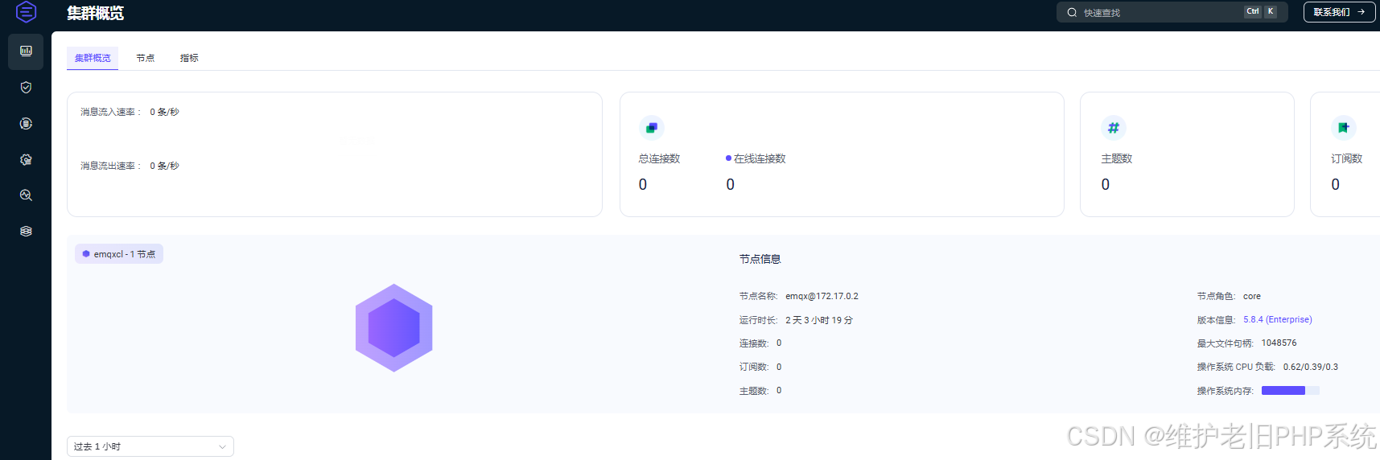Focus the 快速查找 search field

pyautogui.click(x=1172, y=12)
